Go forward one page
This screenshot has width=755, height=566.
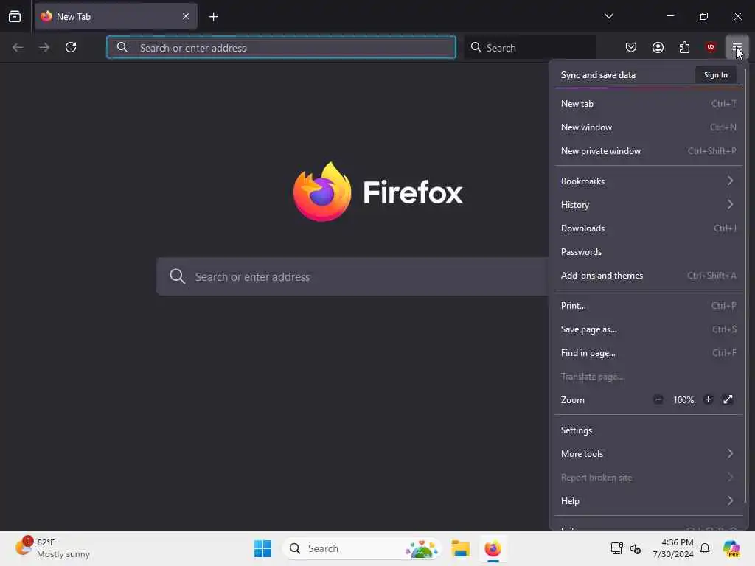pyautogui.click(x=44, y=47)
